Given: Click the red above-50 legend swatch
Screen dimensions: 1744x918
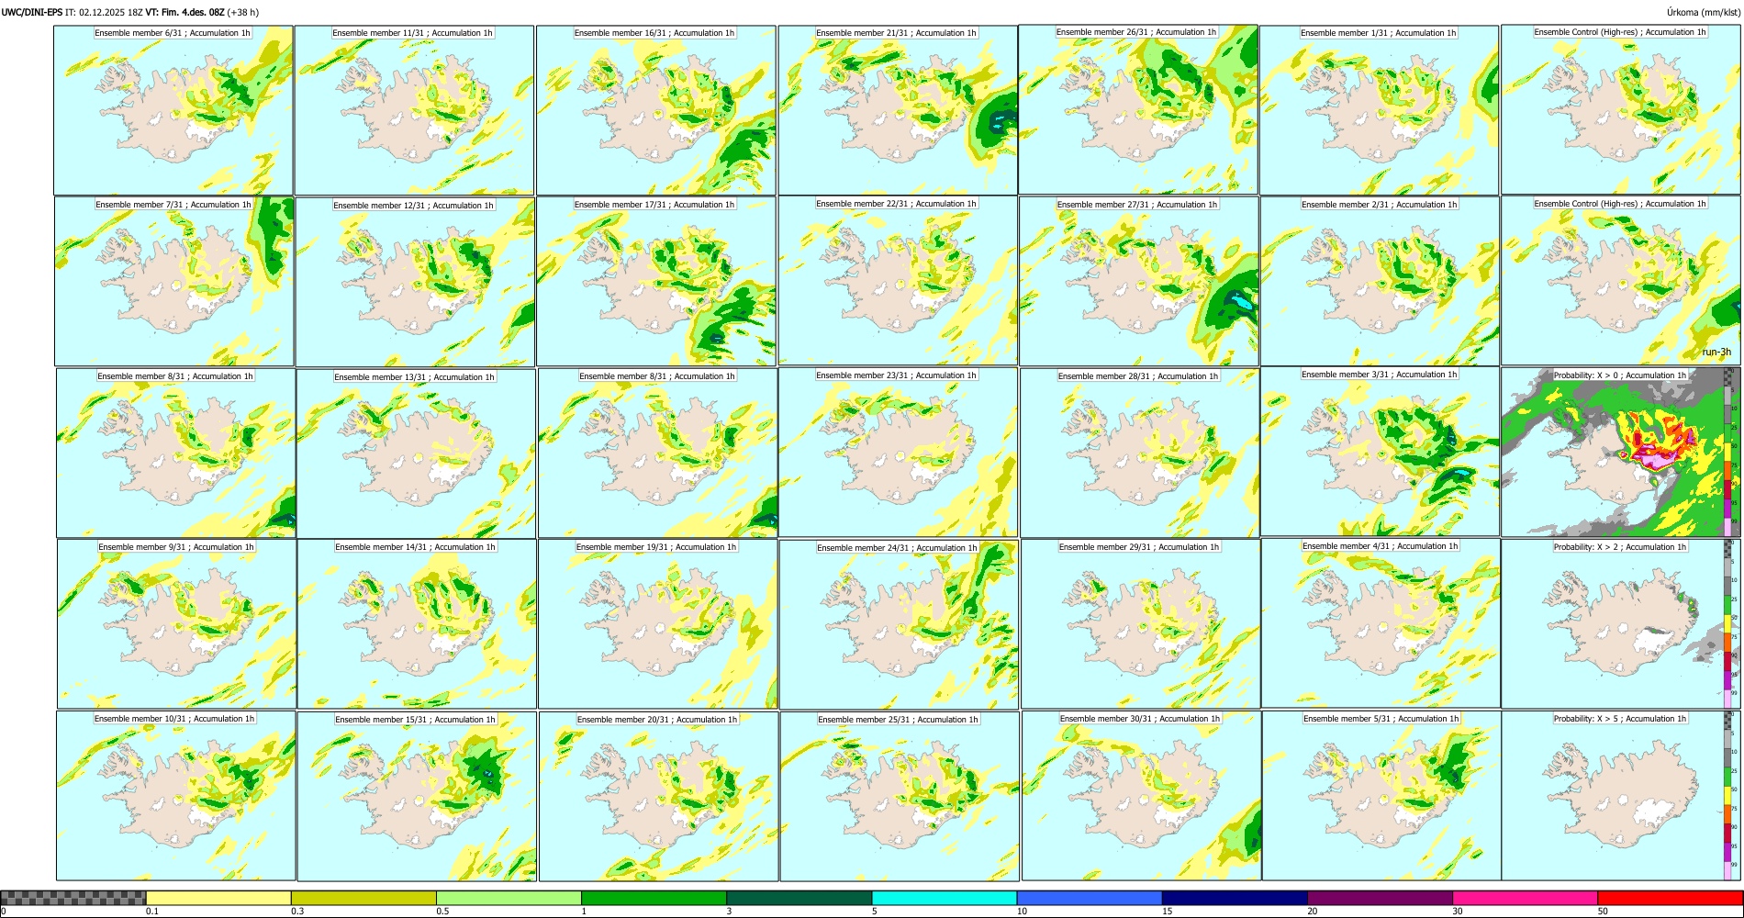Looking at the screenshot, I should tap(1670, 898).
